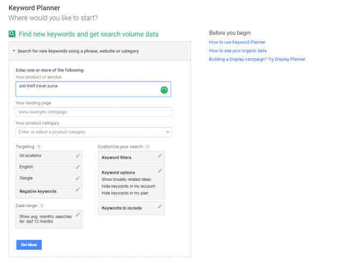Click the Negative keywords pencil icon
The image size is (348, 259).
78,189
